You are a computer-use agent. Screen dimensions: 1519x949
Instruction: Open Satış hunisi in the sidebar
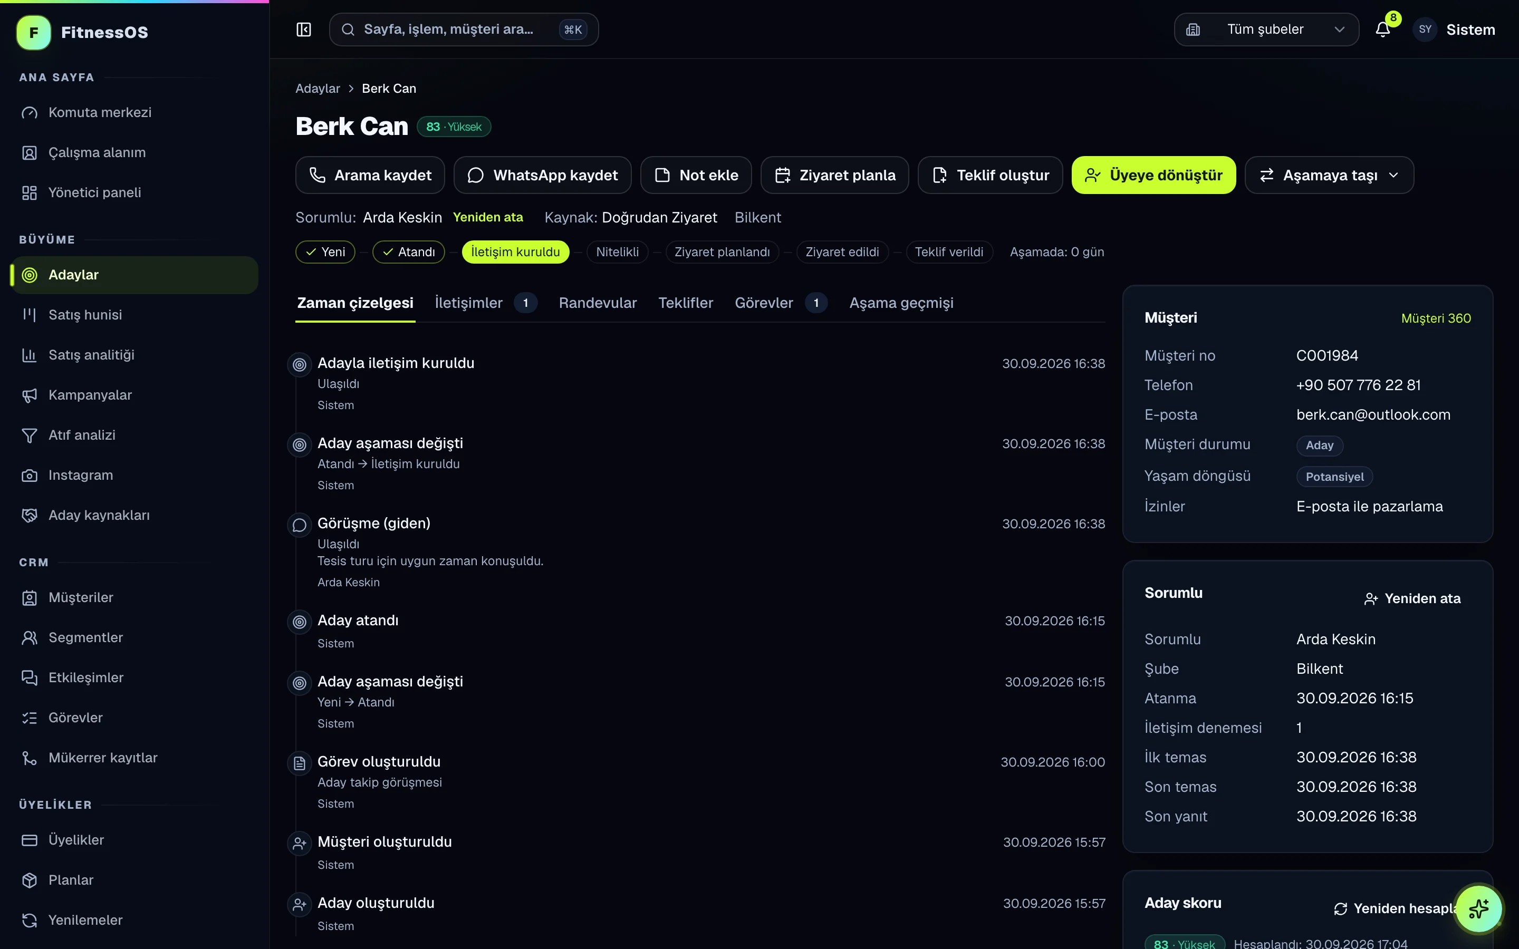[134, 315]
